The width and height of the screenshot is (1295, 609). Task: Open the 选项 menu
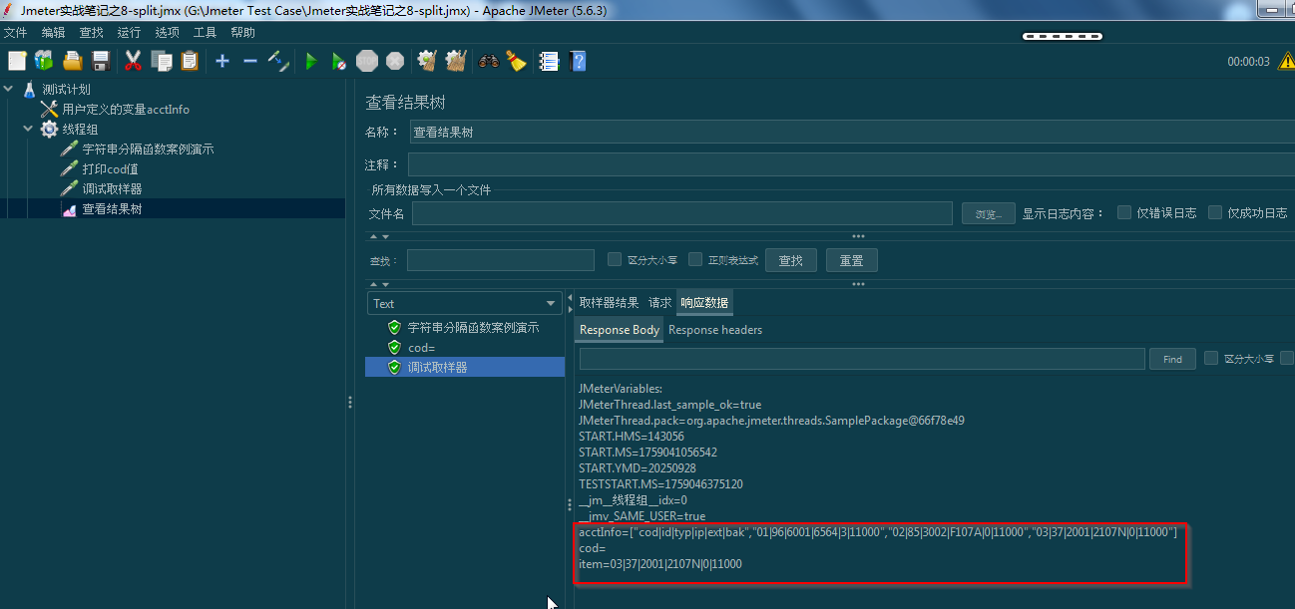pyautogui.click(x=167, y=32)
